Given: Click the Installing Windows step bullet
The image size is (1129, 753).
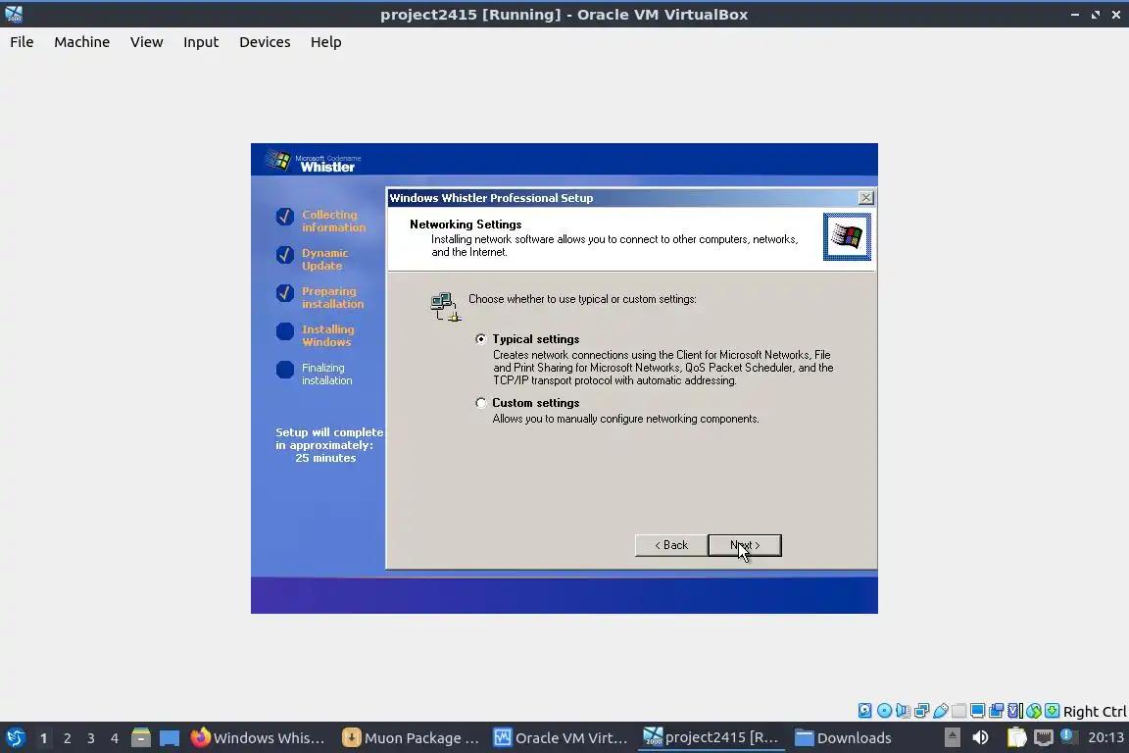Looking at the screenshot, I should pos(285,331).
